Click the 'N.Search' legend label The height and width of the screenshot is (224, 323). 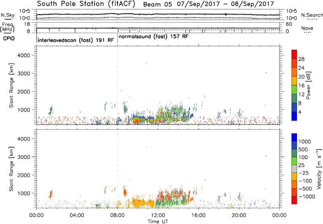(312, 15)
